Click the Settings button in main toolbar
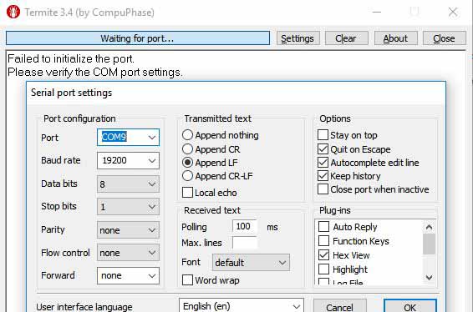The height and width of the screenshot is (312, 473). pos(298,38)
